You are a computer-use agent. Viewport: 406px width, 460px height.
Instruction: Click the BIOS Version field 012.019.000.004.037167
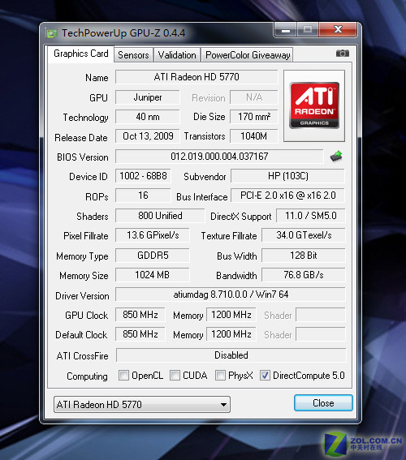click(x=219, y=157)
